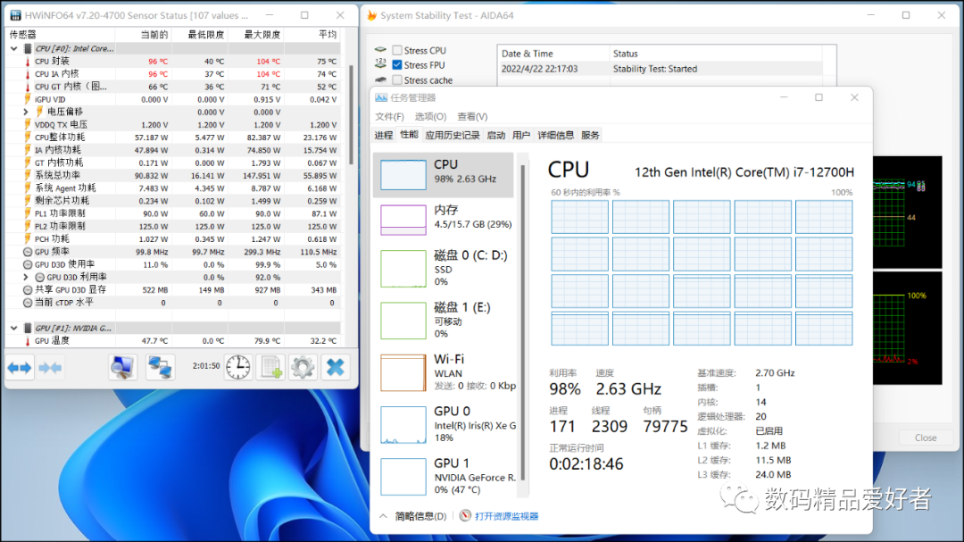Open the magnifier monitor icon in HWiNFO toolbar
964x542 pixels.
[123, 367]
